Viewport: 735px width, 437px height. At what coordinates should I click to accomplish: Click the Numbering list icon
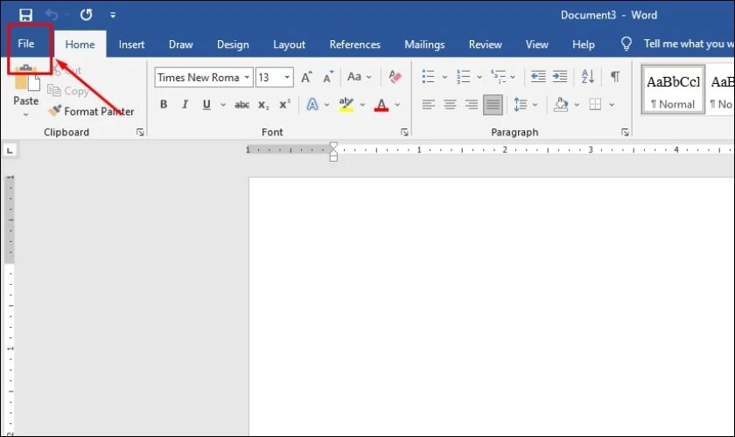[463, 76]
